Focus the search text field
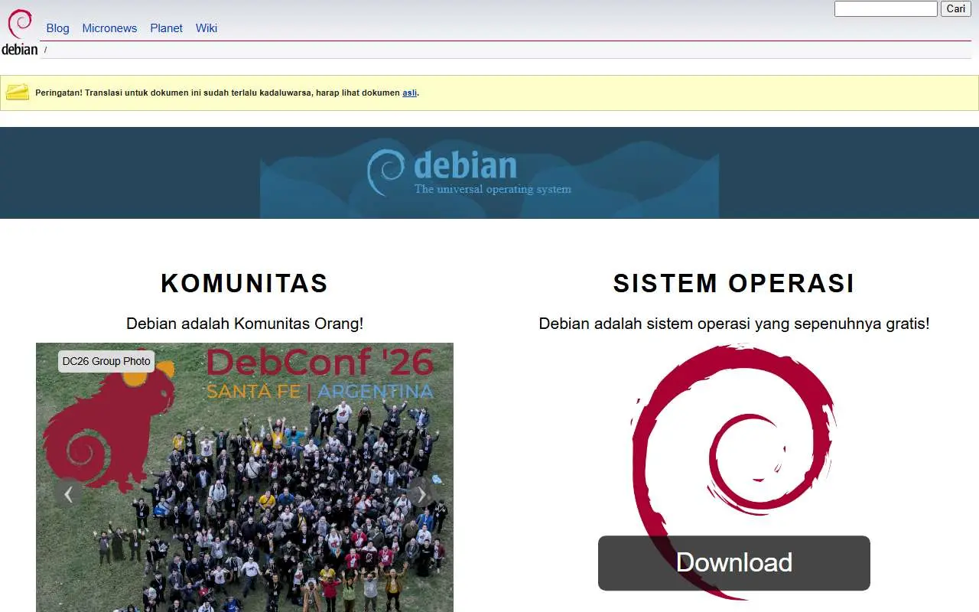Screen dimensions: 979x612 (886, 8)
